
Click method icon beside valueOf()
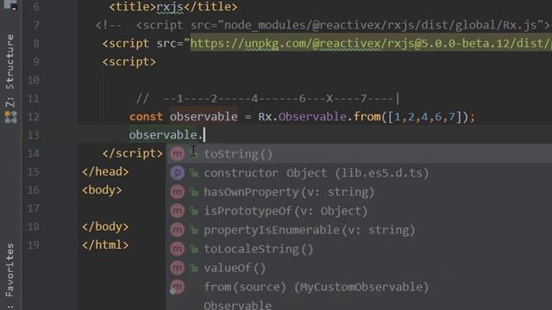(177, 268)
